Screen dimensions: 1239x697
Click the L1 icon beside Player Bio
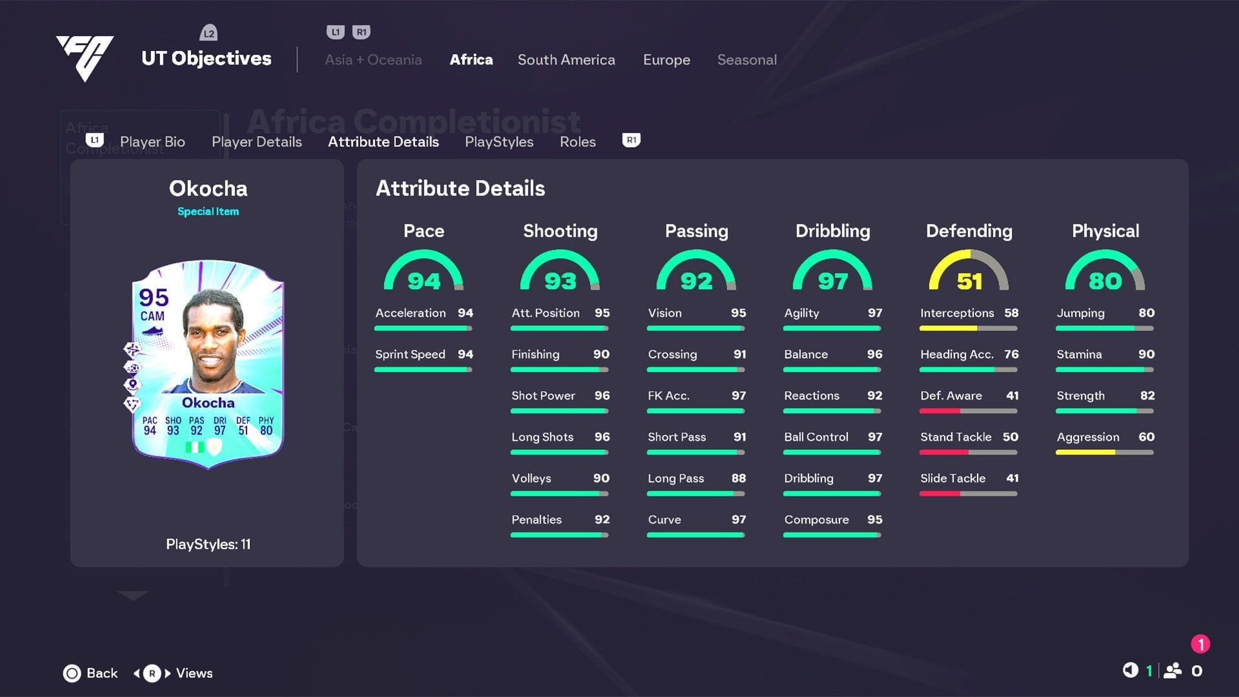point(95,140)
